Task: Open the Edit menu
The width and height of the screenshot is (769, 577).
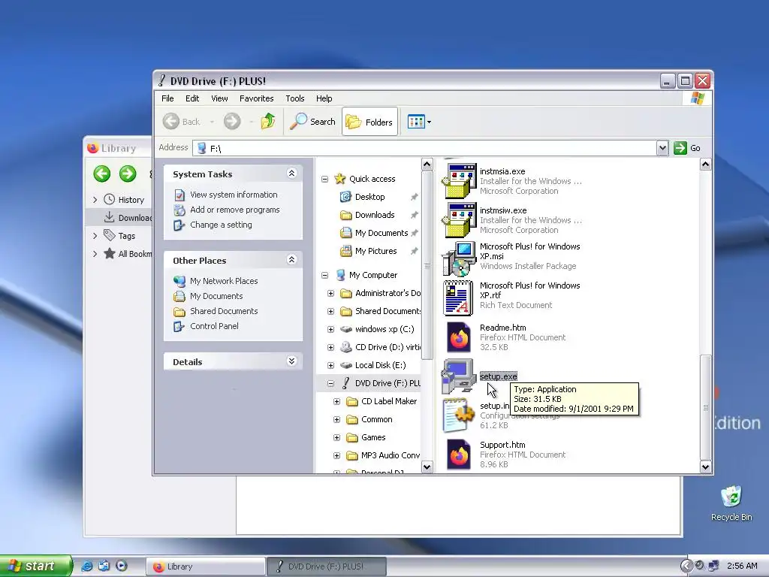Action: [192, 98]
